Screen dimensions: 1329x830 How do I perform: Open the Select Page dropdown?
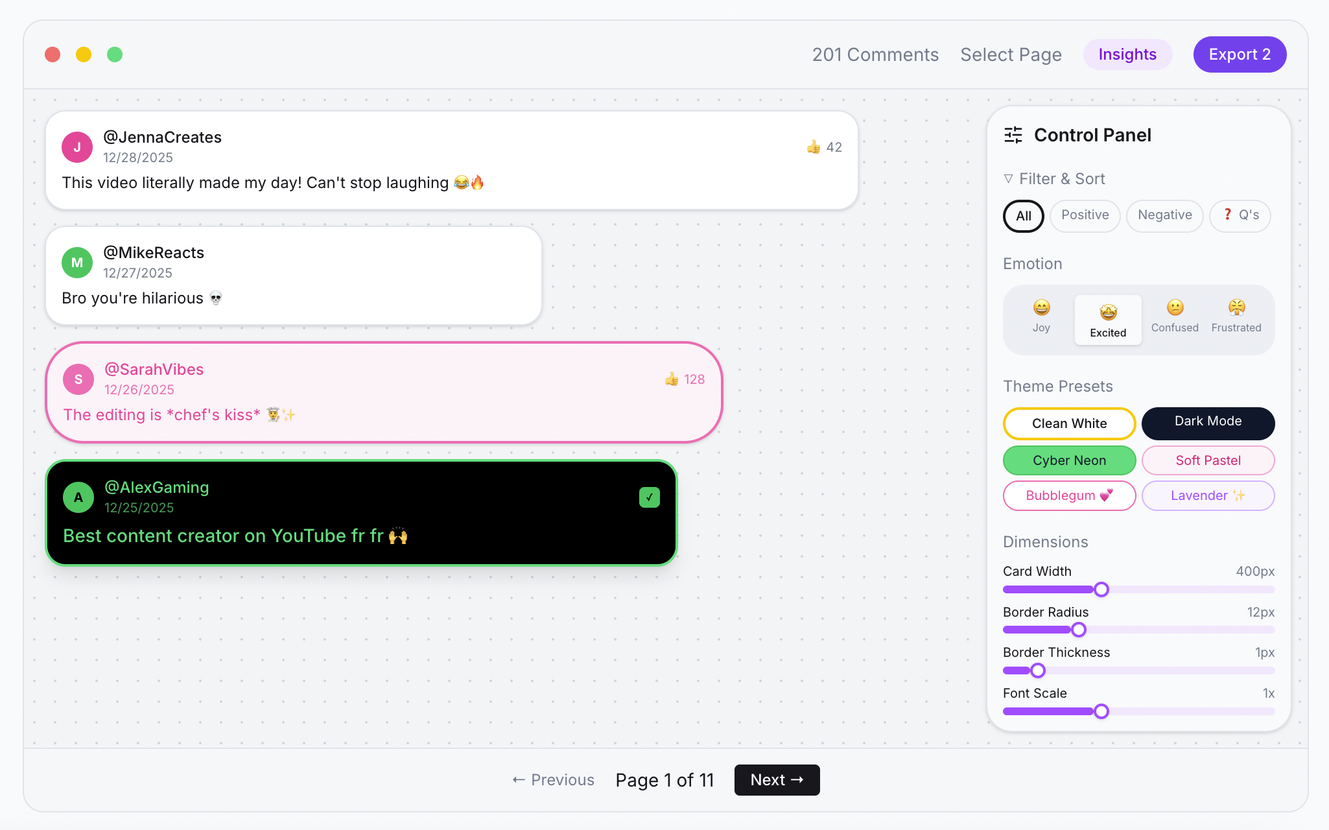pos(1011,54)
